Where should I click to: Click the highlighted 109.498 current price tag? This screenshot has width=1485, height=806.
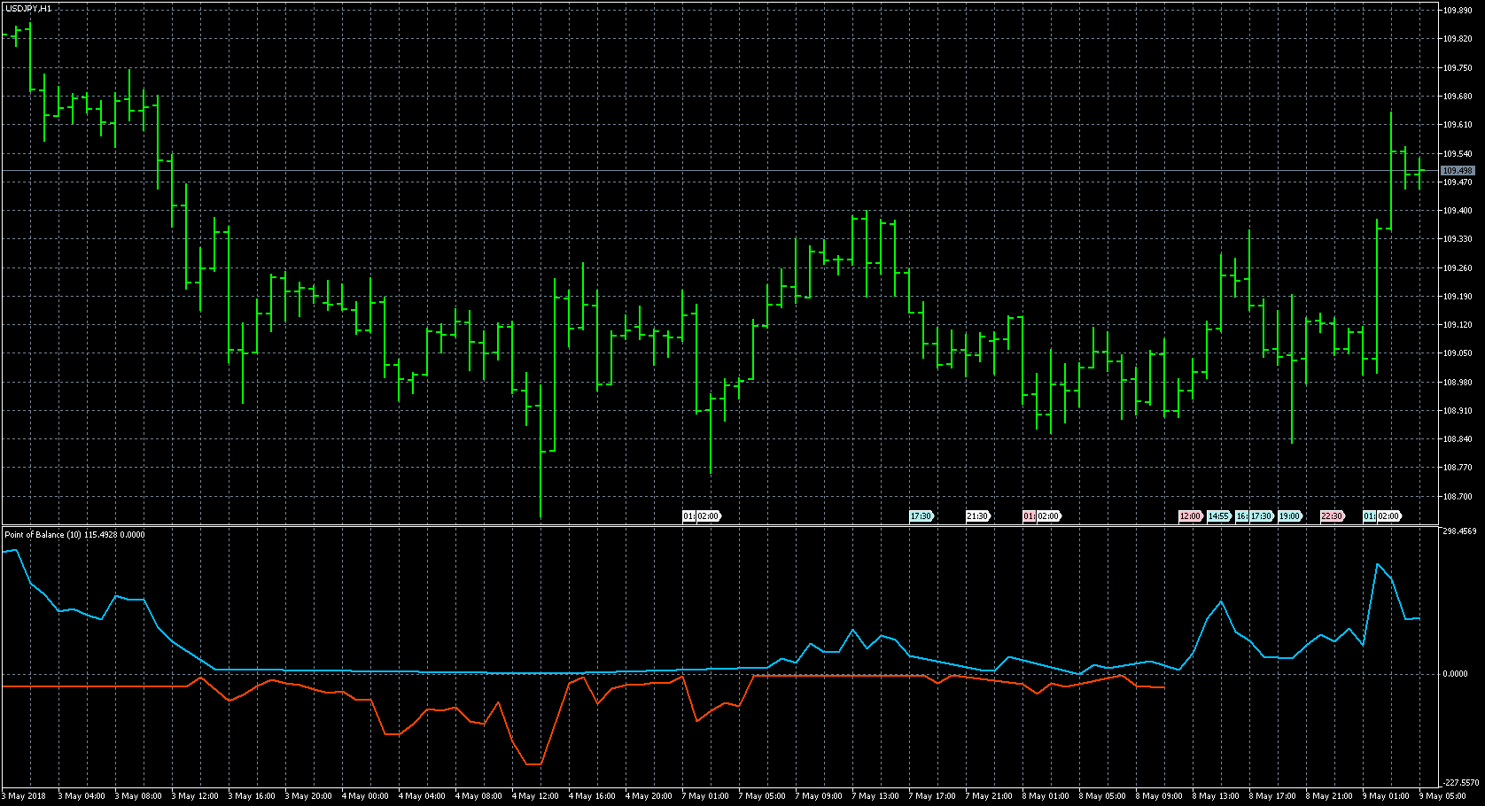click(1458, 168)
